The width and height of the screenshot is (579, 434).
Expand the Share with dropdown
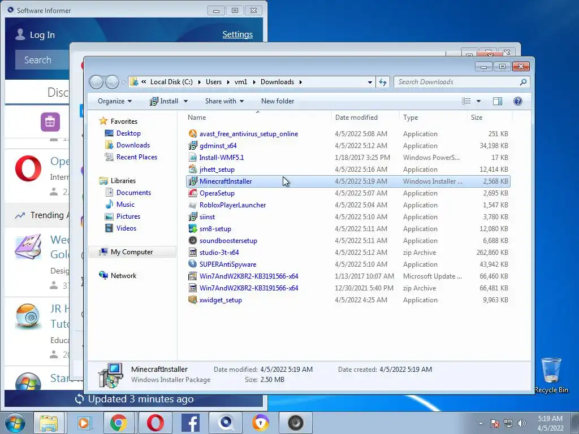coord(224,101)
